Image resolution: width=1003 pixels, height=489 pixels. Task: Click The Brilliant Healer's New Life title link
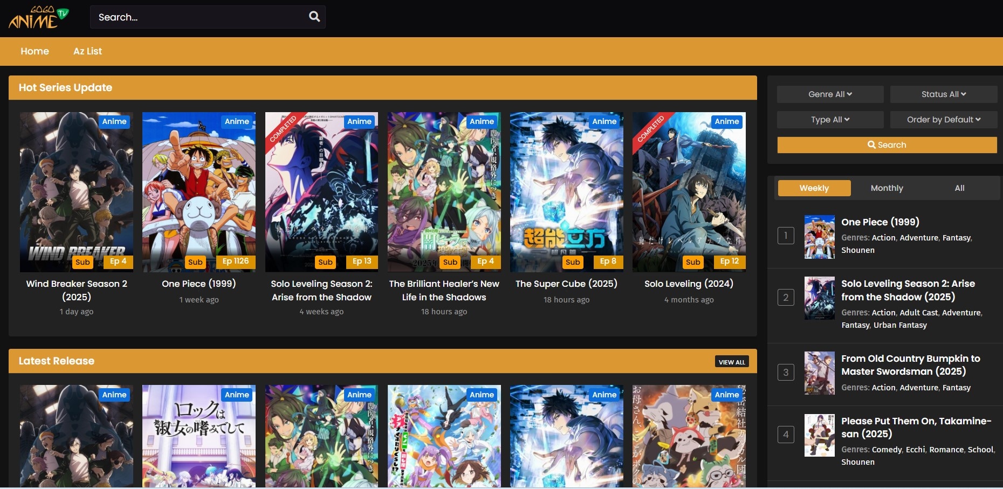[x=444, y=290]
